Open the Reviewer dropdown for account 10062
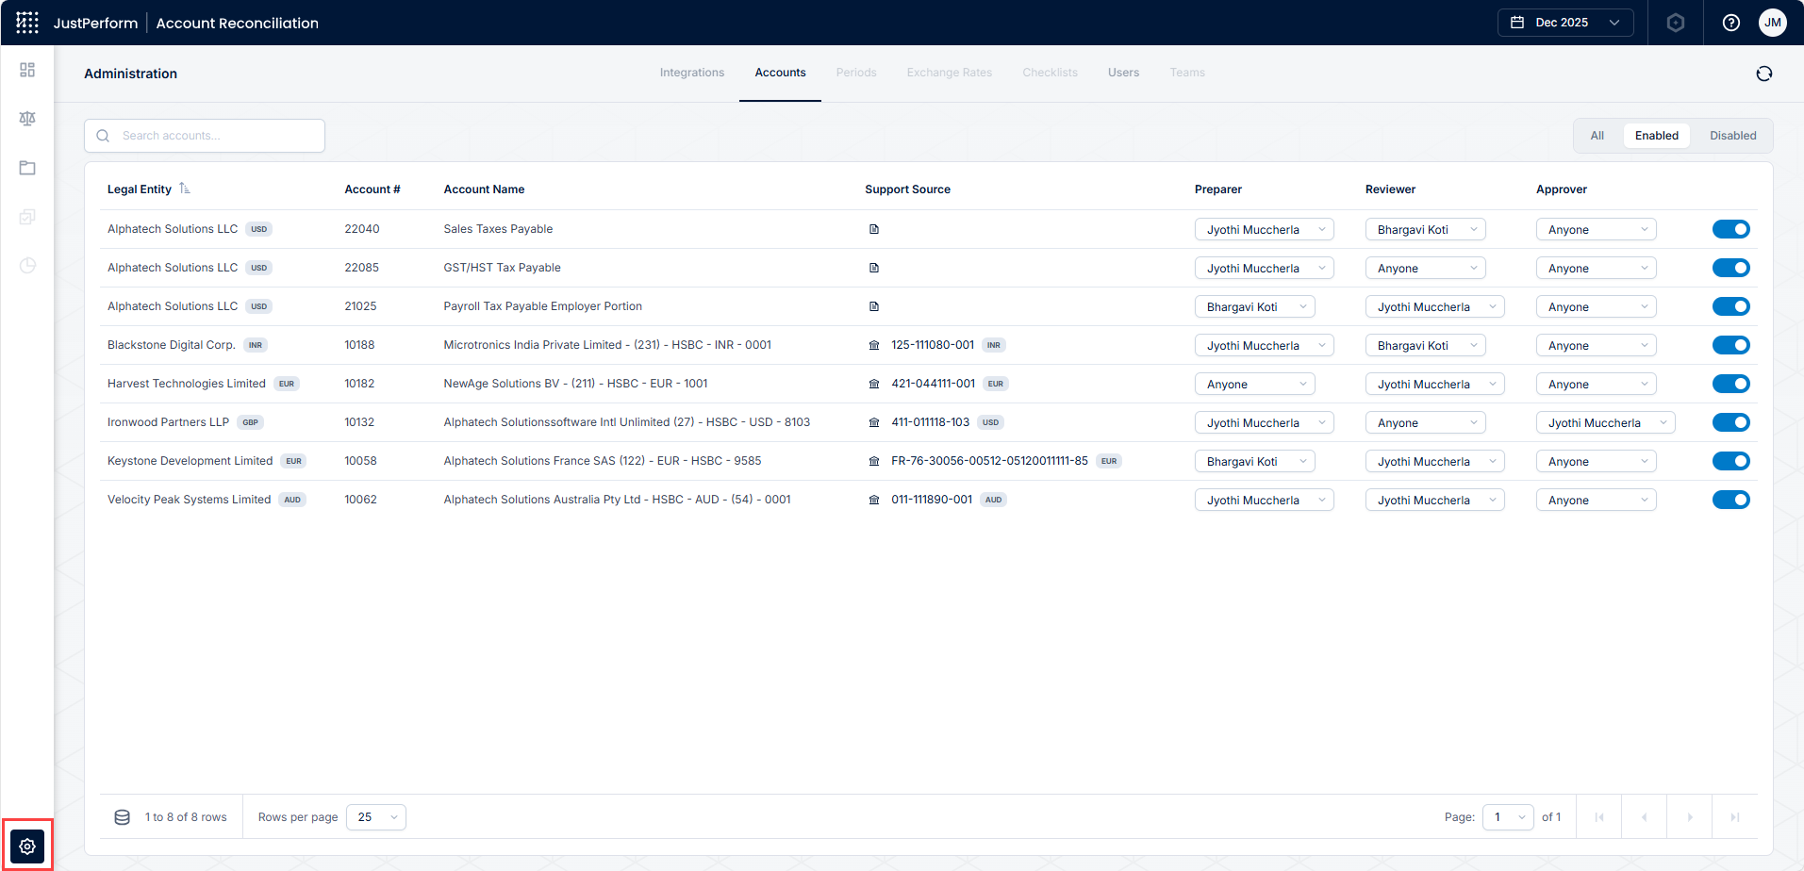The image size is (1804, 871). point(1435,500)
